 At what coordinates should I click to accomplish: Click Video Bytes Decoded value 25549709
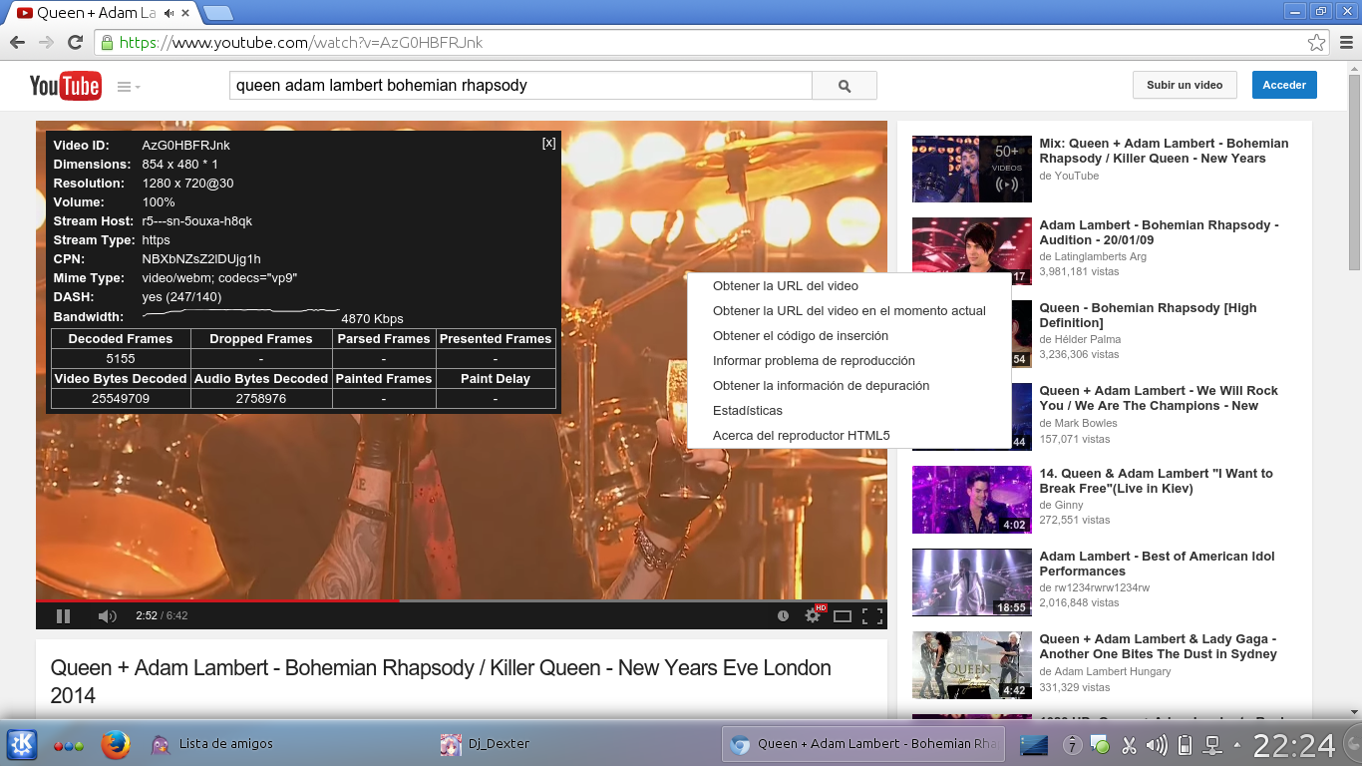(x=121, y=398)
